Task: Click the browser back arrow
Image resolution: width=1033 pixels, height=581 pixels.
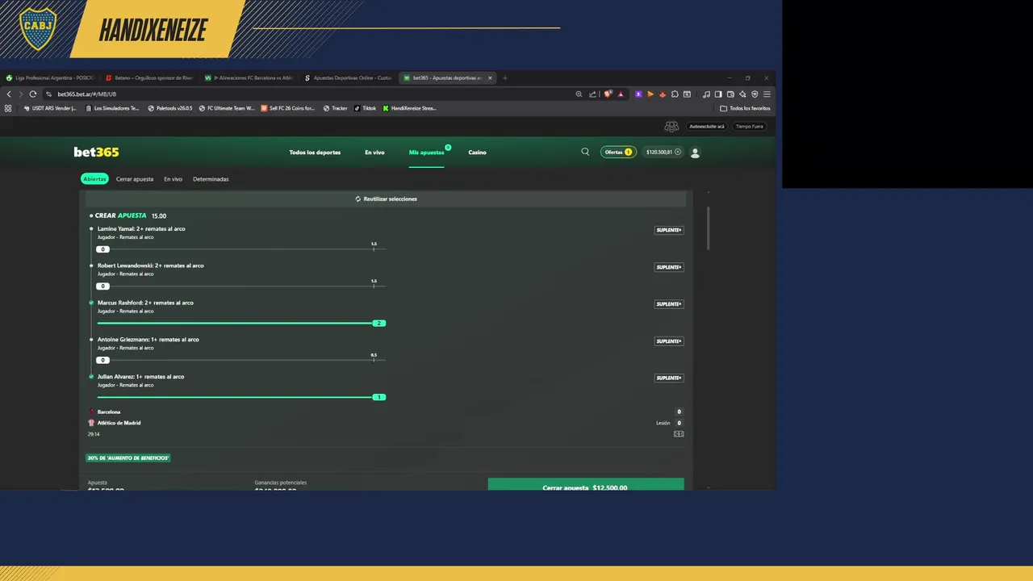Action: (x=9, y=94)
